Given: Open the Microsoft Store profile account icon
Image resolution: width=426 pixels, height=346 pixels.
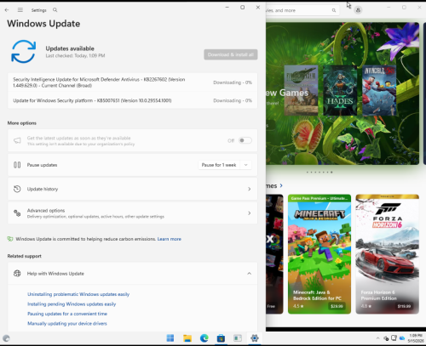Looking at the screenshot, I should [x=358, y=10].
